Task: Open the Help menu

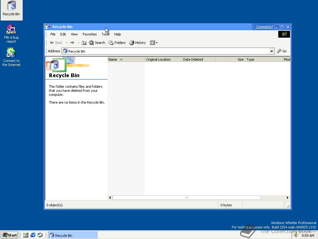Action: coord(117,34)
